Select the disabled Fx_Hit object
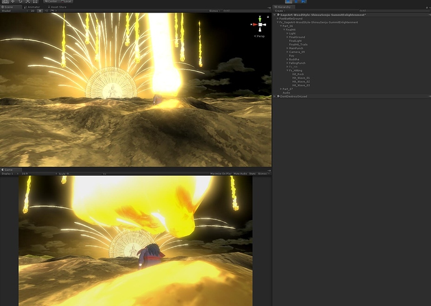 coord(293,67)
